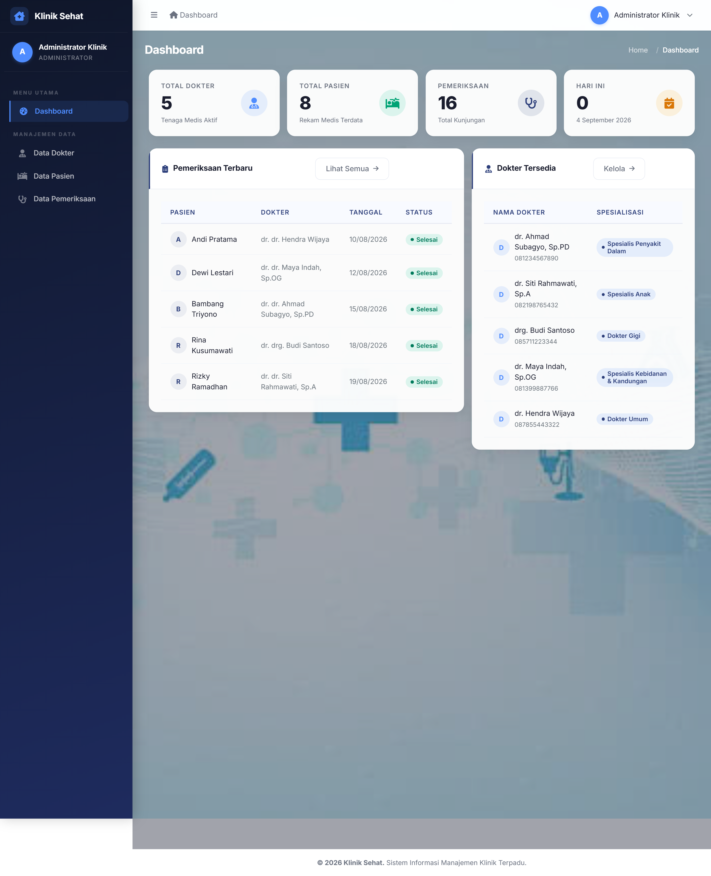Click the Dokter Tersedia header doctor icon
The image size is (711, 876).
pos(489,169)
